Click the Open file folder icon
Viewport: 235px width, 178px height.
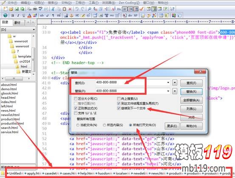[x=11, y=9]
